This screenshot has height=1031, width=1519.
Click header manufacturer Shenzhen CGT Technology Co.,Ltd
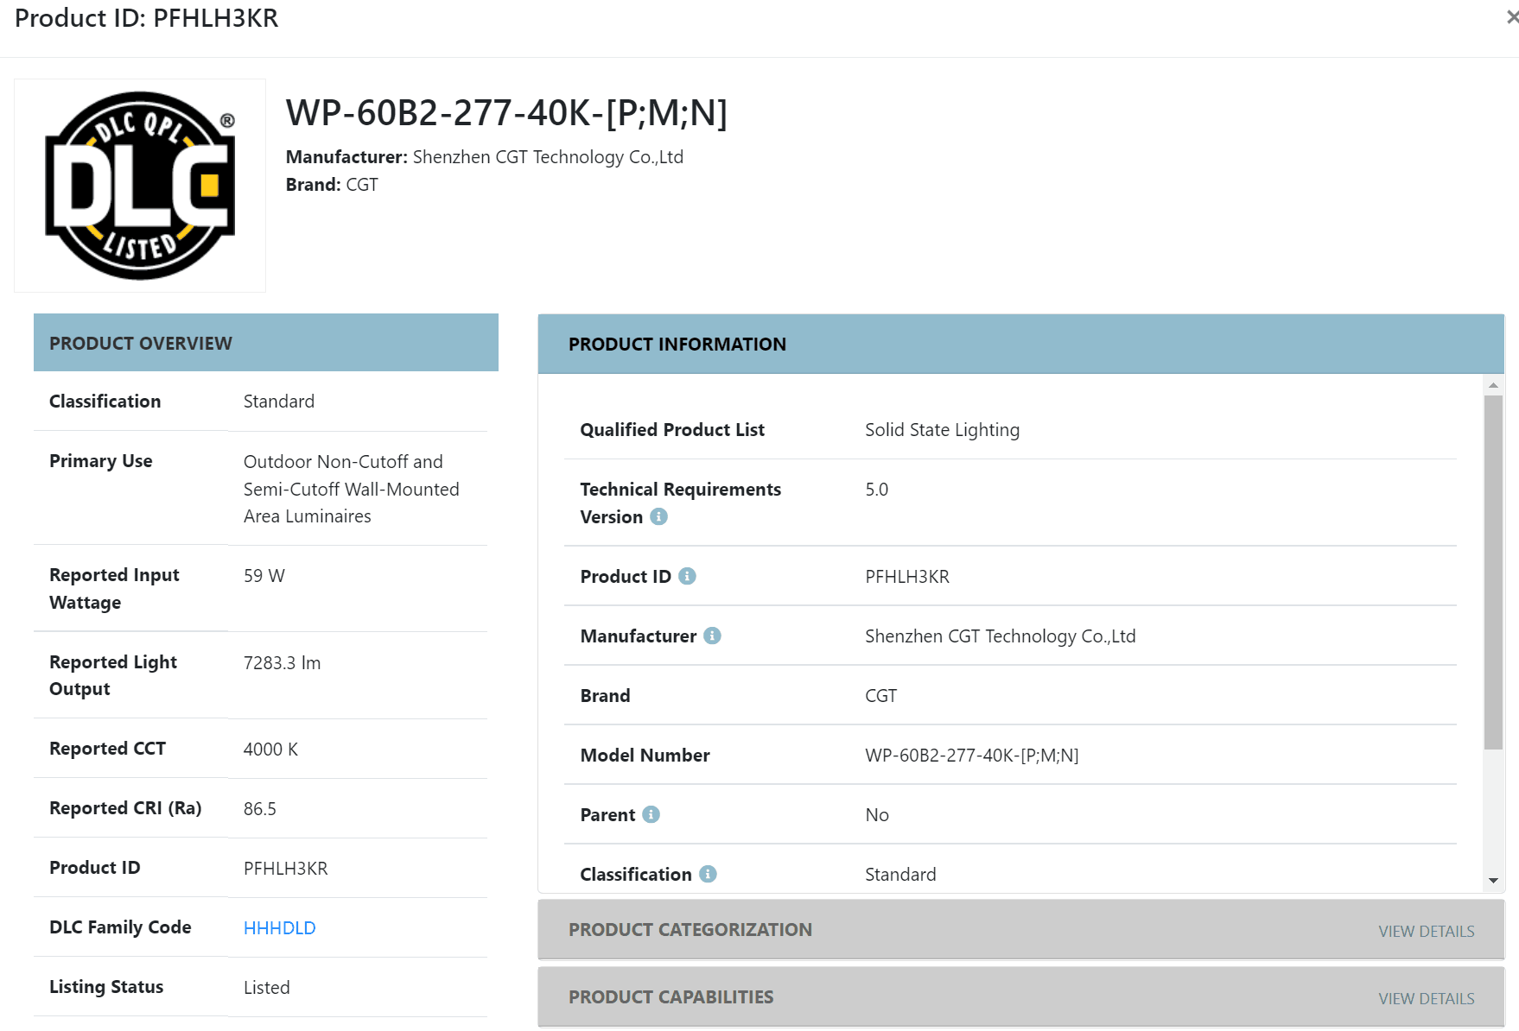(x=548, y=157)
